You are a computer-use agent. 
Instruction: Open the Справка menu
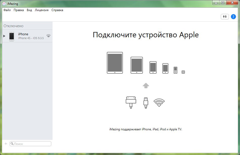57,10
